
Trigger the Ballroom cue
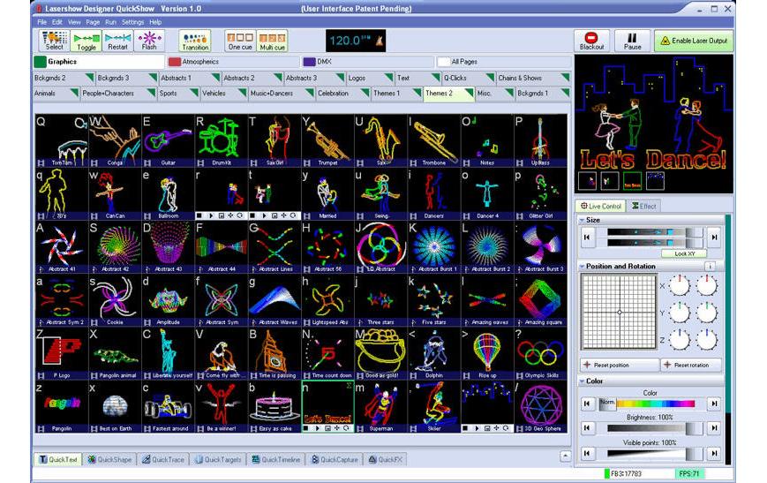point(168,193)
